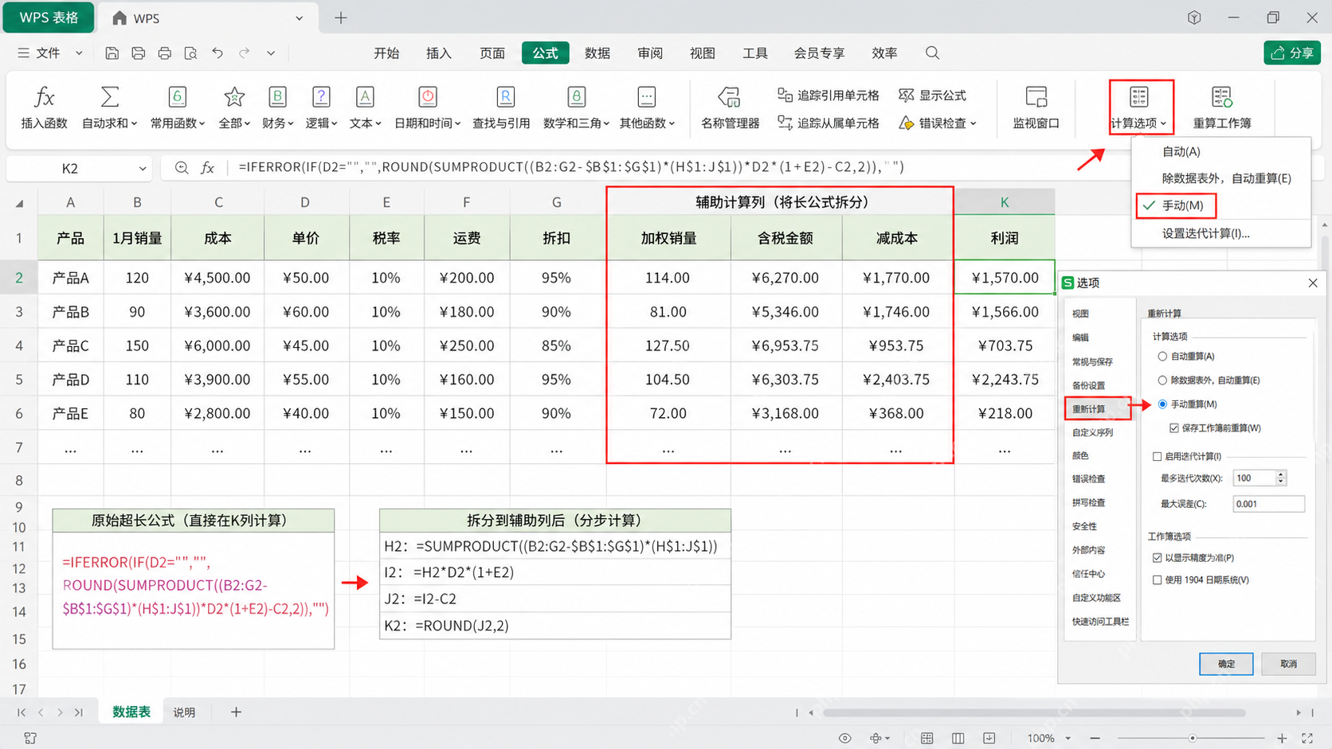
Task: Increase the 最多迭代次数 stepper up arrow
Action: pos(1280,474)
